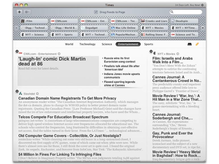
Task: Click the search field in the toolbar
Action: (x=187, y=12)
